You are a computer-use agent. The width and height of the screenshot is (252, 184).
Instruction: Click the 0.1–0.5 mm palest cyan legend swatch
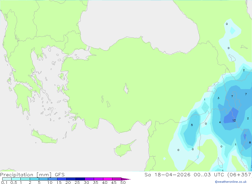pyautogui.click(x=7, y=179)
